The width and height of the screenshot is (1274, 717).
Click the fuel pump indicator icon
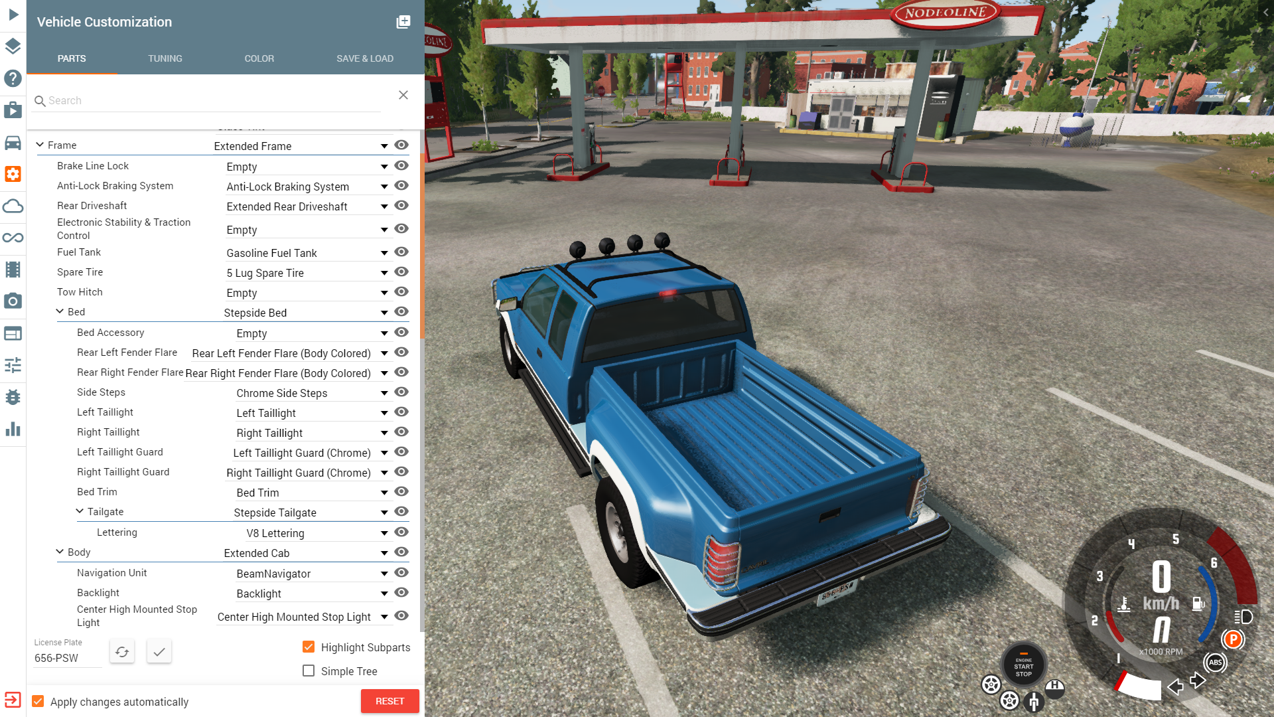click(x=1198, y=603)
